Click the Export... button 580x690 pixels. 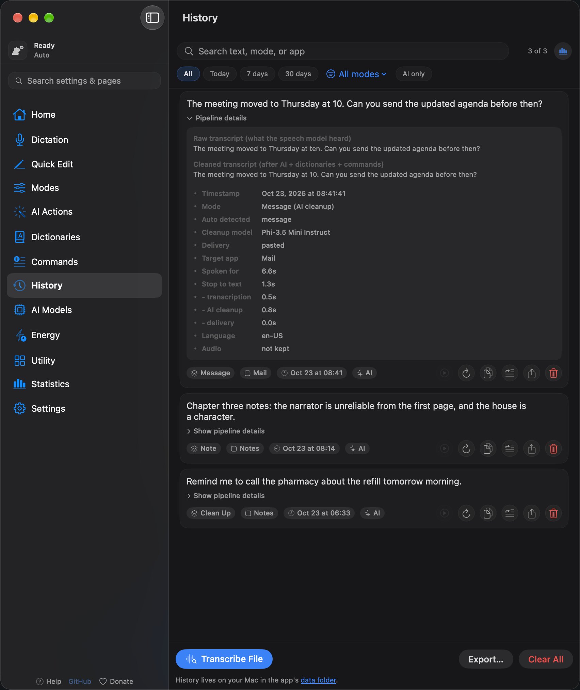(x=486, y=659)
